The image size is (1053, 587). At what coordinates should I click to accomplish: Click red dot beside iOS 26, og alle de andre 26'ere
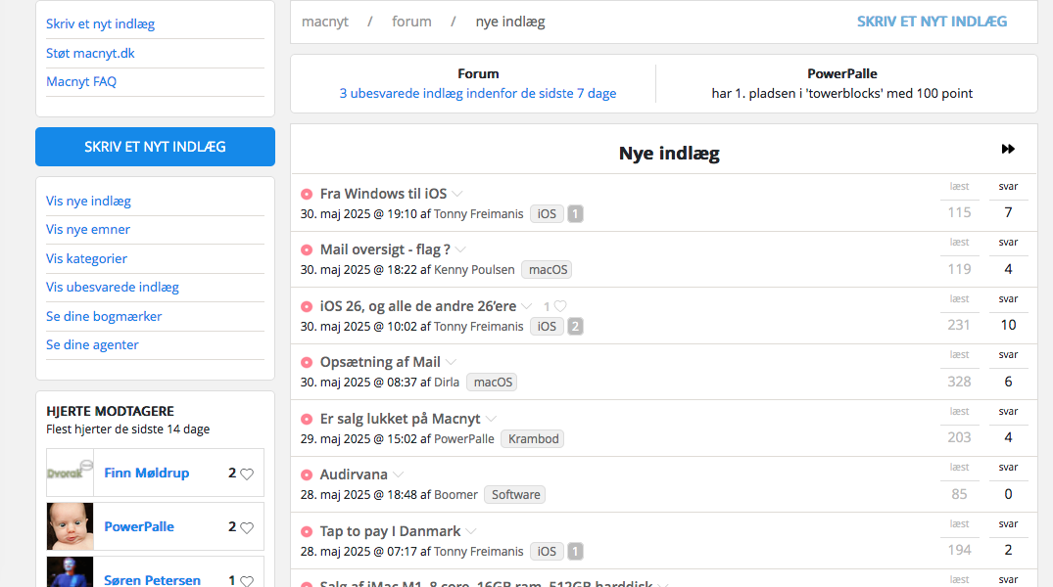pyautogui.click(x=307, y=306)
